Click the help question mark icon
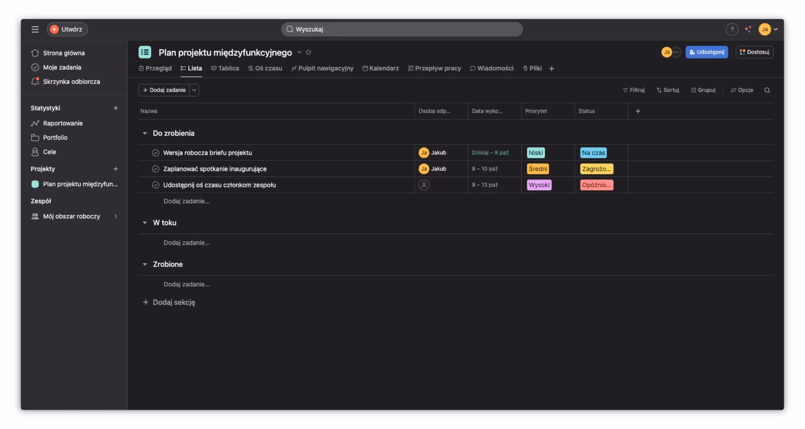805x429 pixels. 732,29
